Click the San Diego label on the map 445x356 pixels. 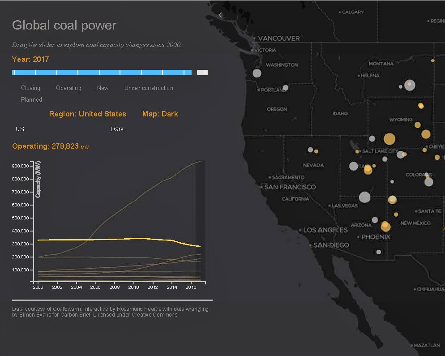pyautogui.click(x=331, y=245)
